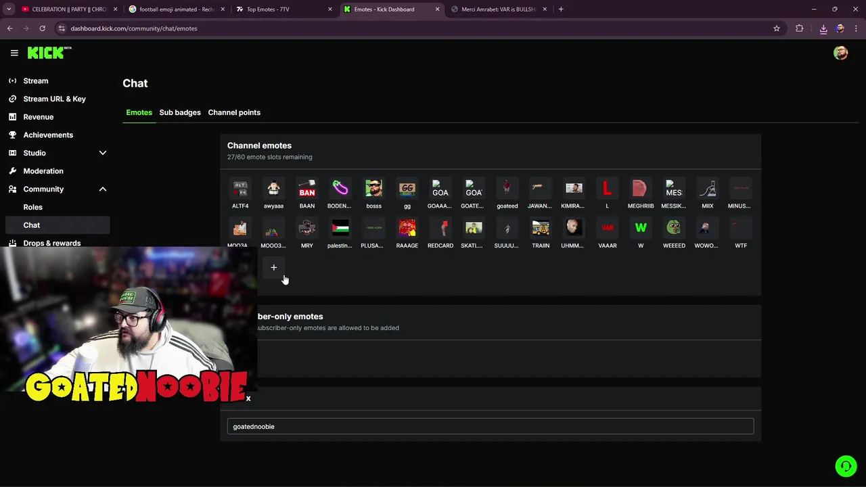Reload the page

pyautogui.click(x=42, y=28)
